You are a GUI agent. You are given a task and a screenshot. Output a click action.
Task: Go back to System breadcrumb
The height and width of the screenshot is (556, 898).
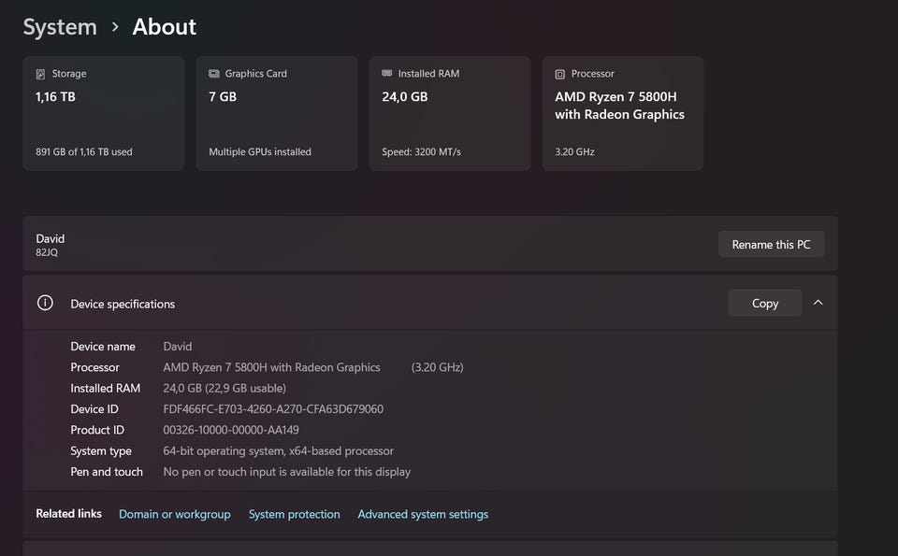point(60,27)
